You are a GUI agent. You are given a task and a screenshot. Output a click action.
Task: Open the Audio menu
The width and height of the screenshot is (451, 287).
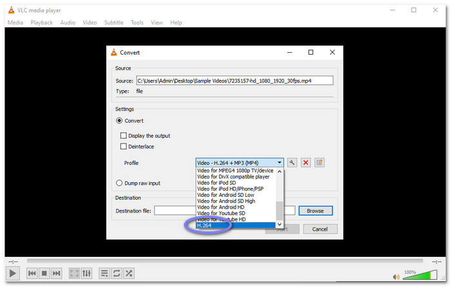pos(68,23)
